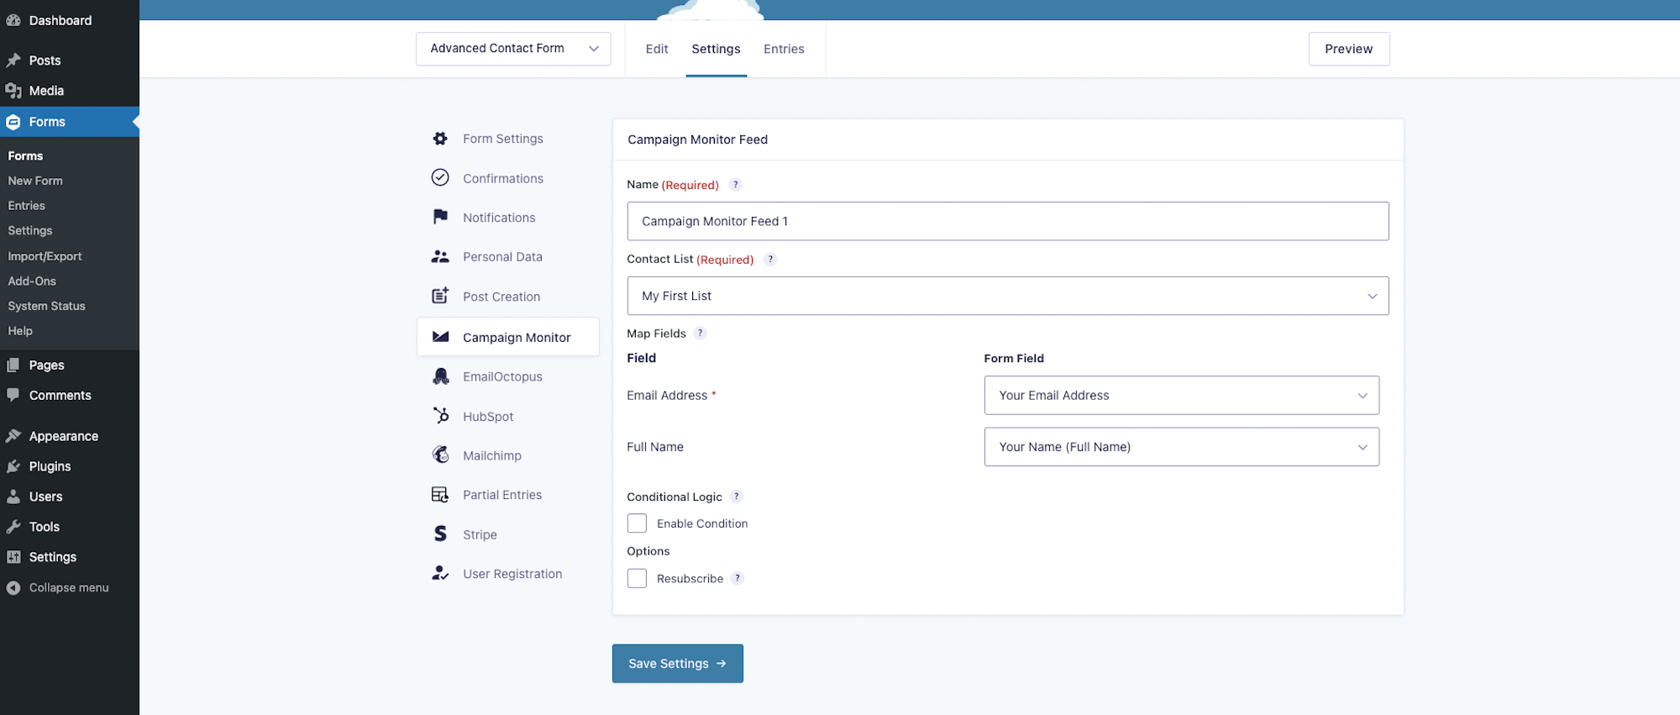Click the Users person icon
This screenshot has width=1680, height=715.
(13, 497)
